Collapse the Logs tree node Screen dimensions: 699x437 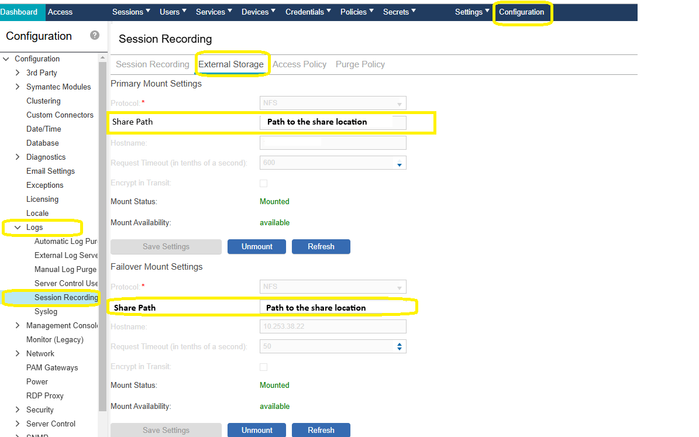[x=18, y=228]
